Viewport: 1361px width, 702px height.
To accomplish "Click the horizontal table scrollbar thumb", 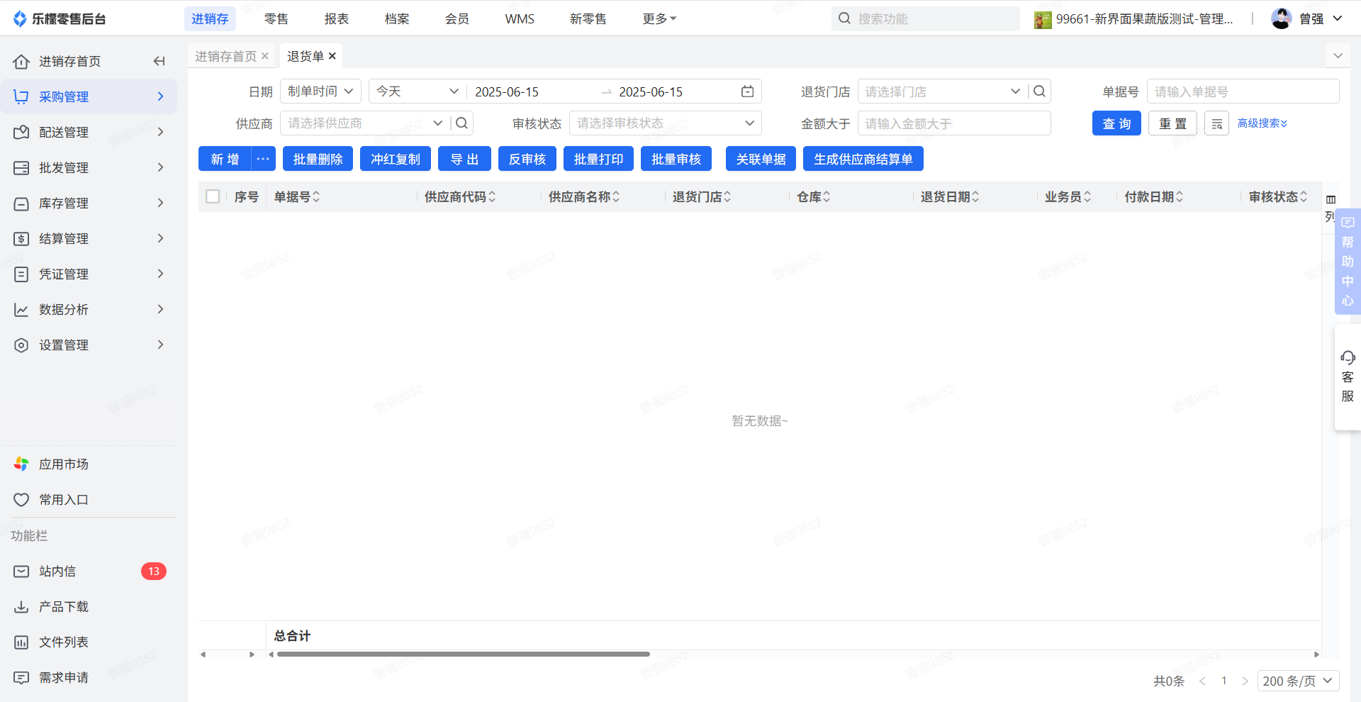I will click(464, 654).
